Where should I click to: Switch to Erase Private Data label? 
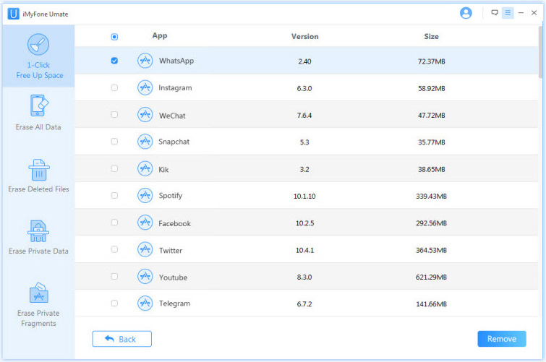(38, 251)
